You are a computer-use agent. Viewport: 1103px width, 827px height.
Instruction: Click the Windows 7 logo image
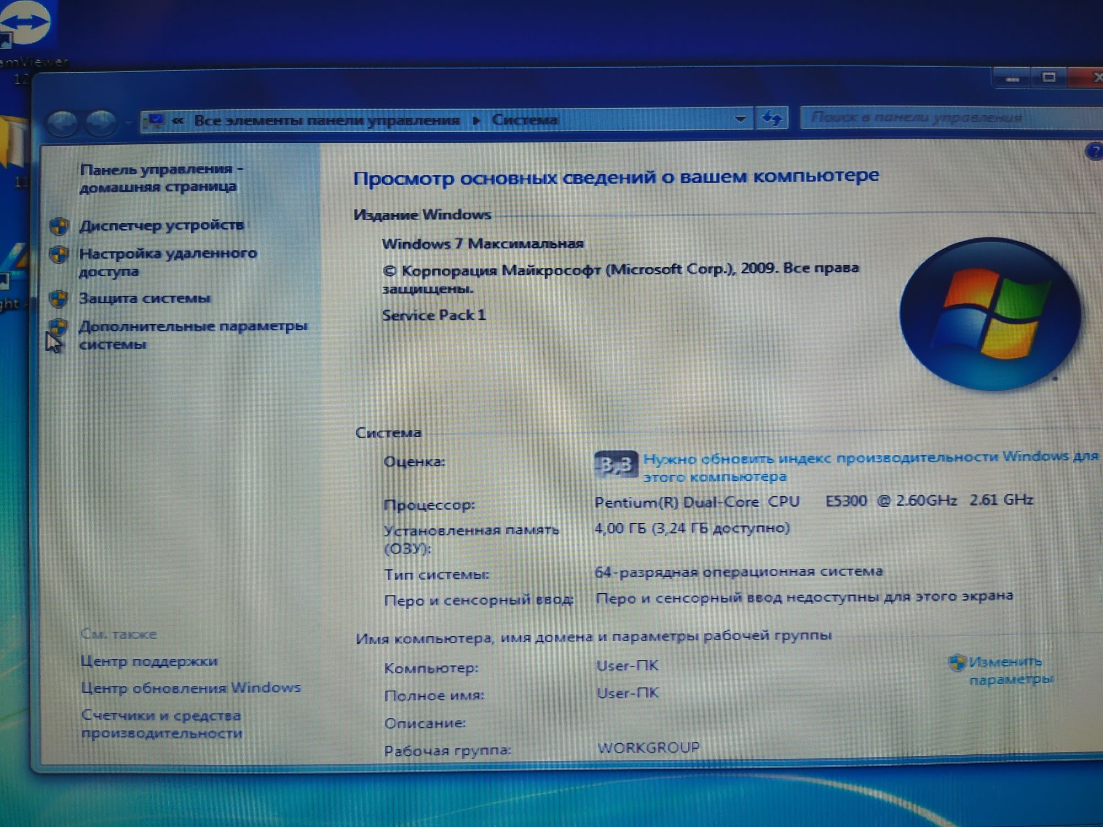pos(990,314)
